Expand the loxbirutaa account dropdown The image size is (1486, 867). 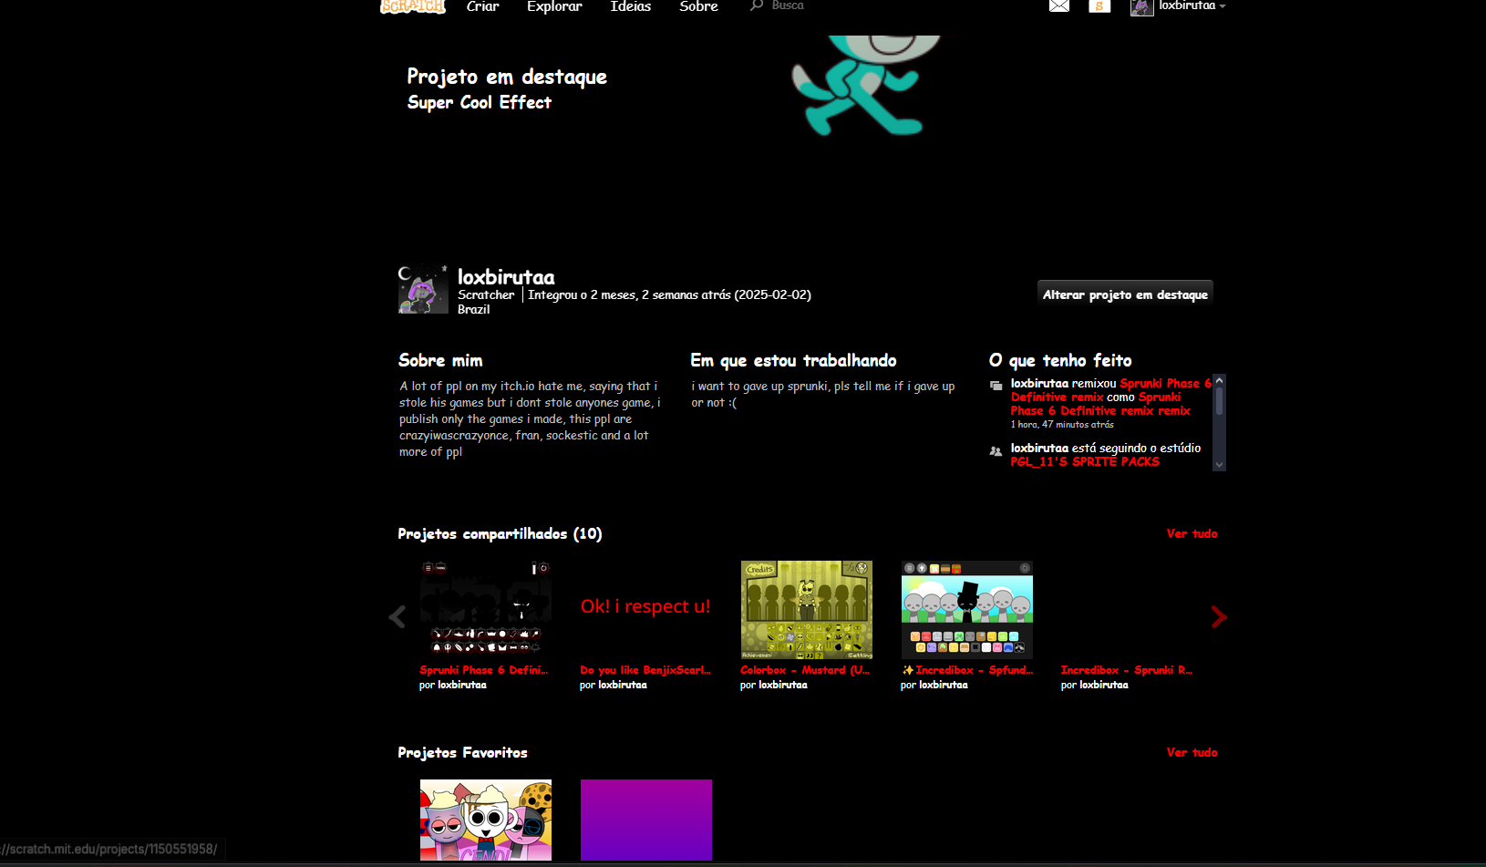(x=1192, y=5)
